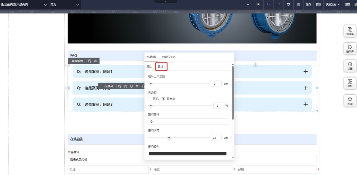This screenshot has width=357, height=175.
Task: Click the layers icon in 一行多列 toolbar
Action: click(131, 86)
